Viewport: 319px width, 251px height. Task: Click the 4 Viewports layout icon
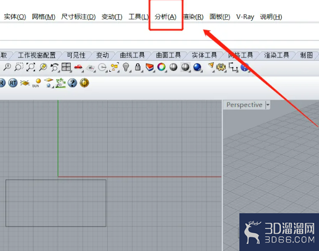pos(66,67)
